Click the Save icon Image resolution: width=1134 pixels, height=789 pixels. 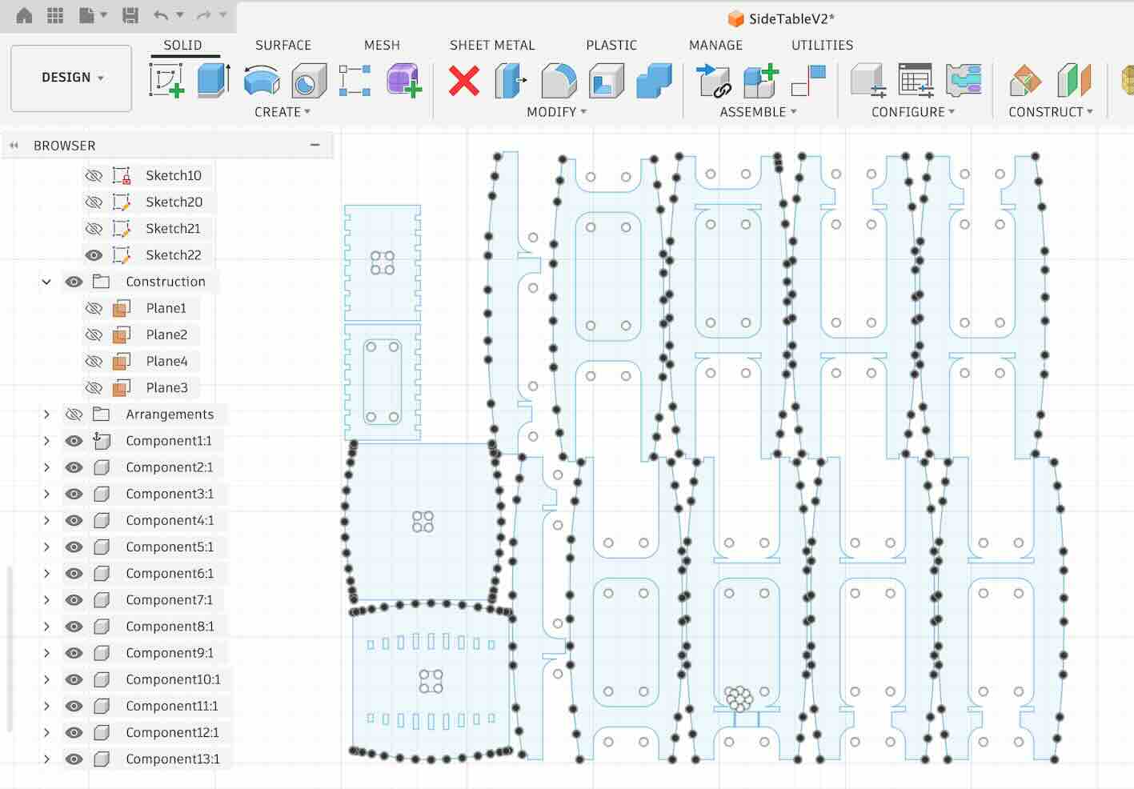coord(130,15)
